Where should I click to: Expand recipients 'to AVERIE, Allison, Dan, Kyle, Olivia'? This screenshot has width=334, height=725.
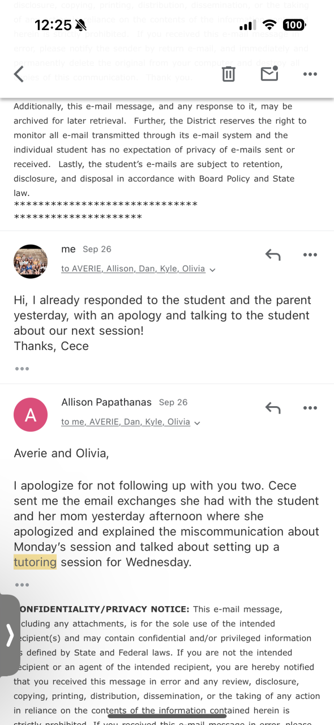click(138, 269)
